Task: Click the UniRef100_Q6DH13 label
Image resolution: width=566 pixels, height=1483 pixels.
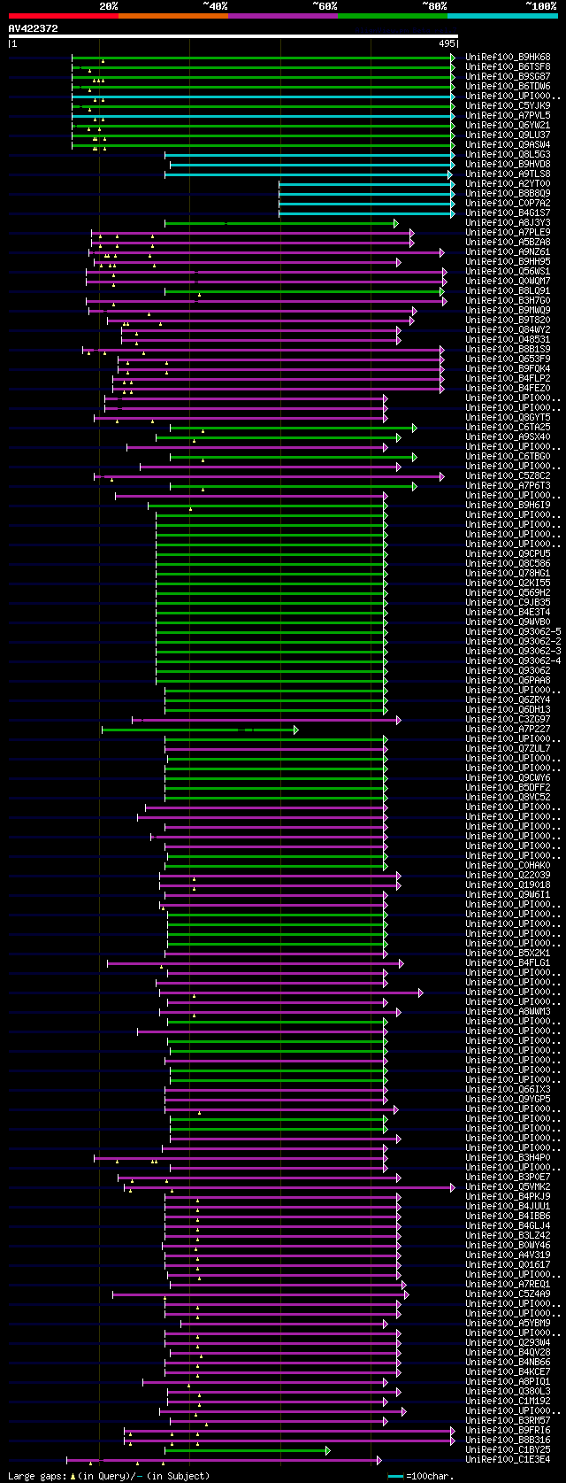Action: [x=508, y=710]
